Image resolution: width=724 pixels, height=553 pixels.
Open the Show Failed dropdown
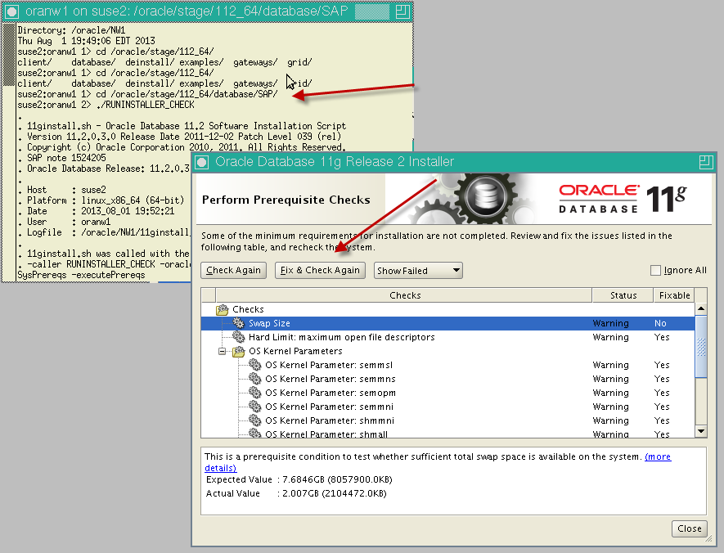tap(418, 271)
